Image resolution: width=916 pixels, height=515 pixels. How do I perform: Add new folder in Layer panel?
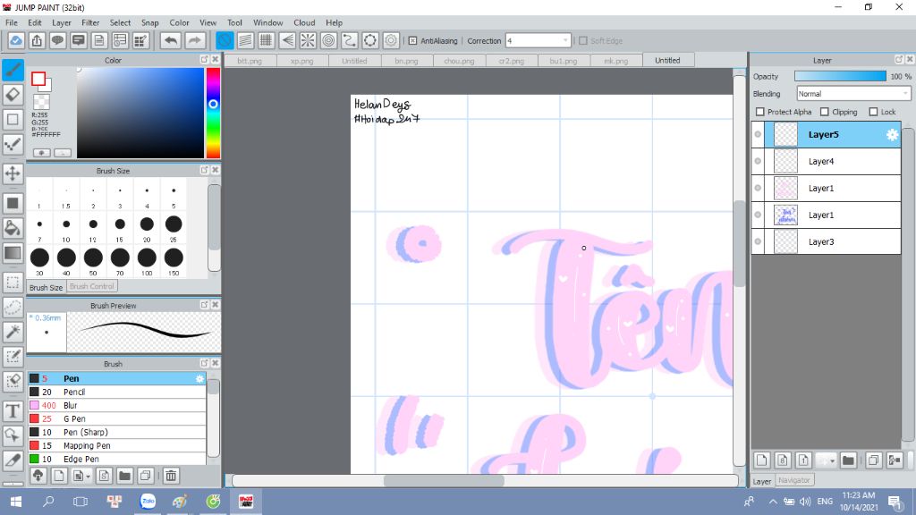pos(848,460)
